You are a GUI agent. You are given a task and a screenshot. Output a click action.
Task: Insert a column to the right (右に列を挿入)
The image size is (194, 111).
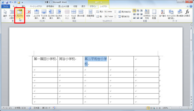pos(59,14)
